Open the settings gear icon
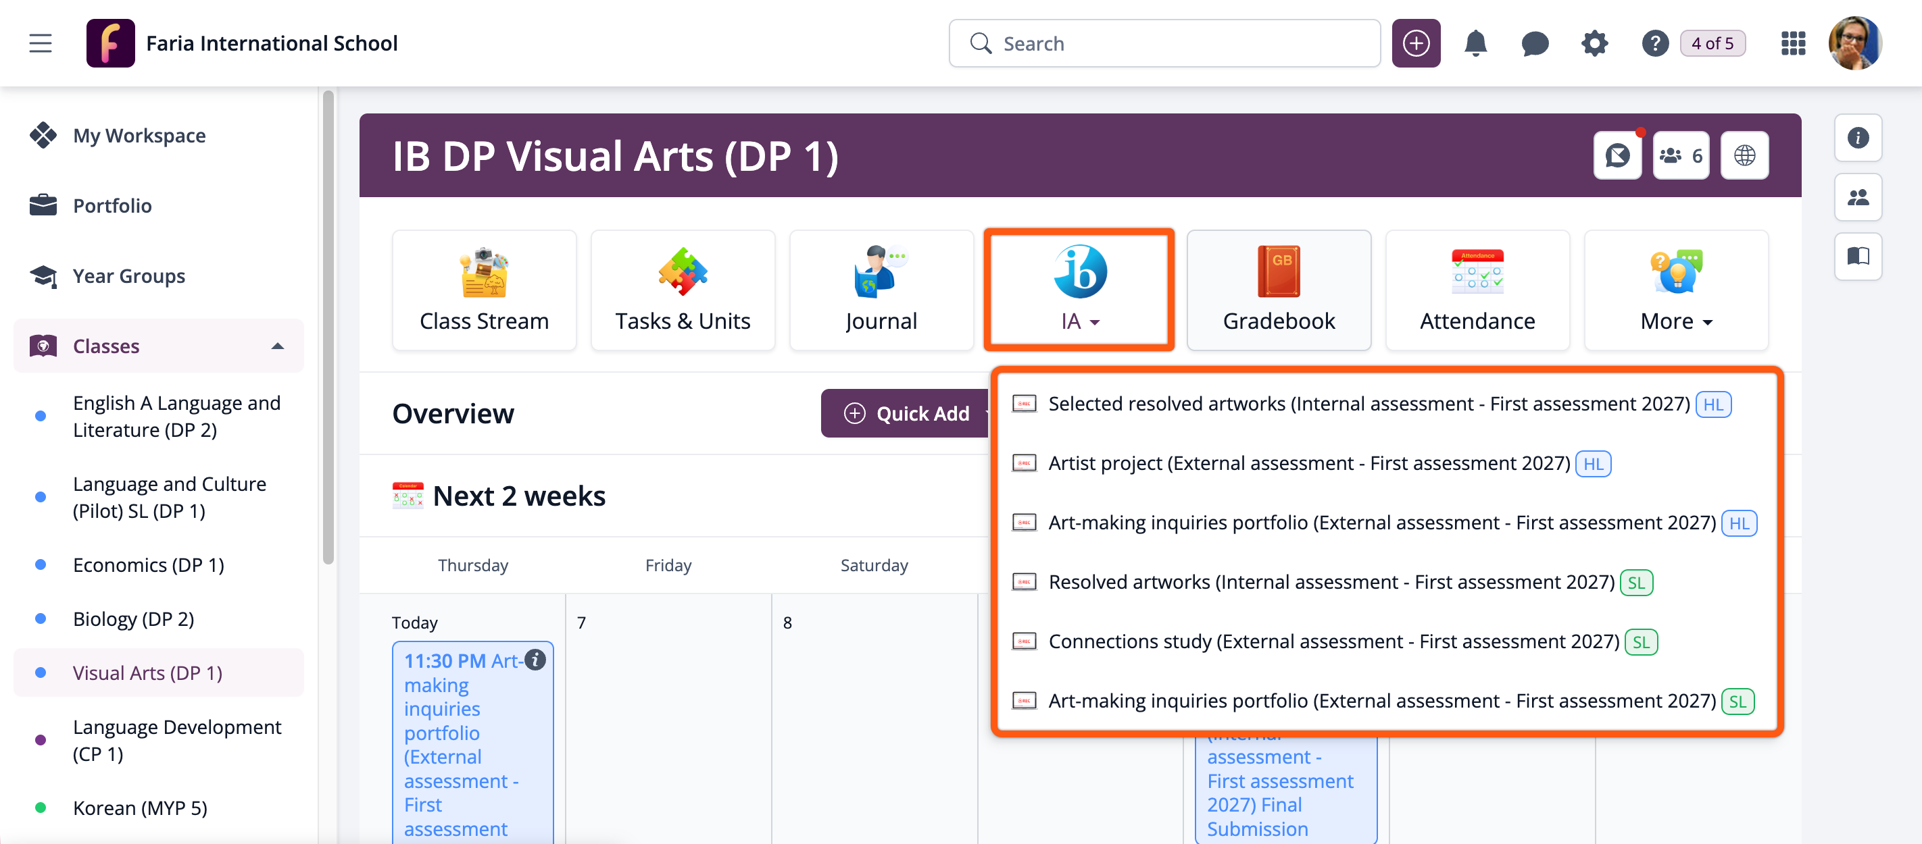Image resolution: width=1922 pixels, height=844 pixels. coord(1594,43)
